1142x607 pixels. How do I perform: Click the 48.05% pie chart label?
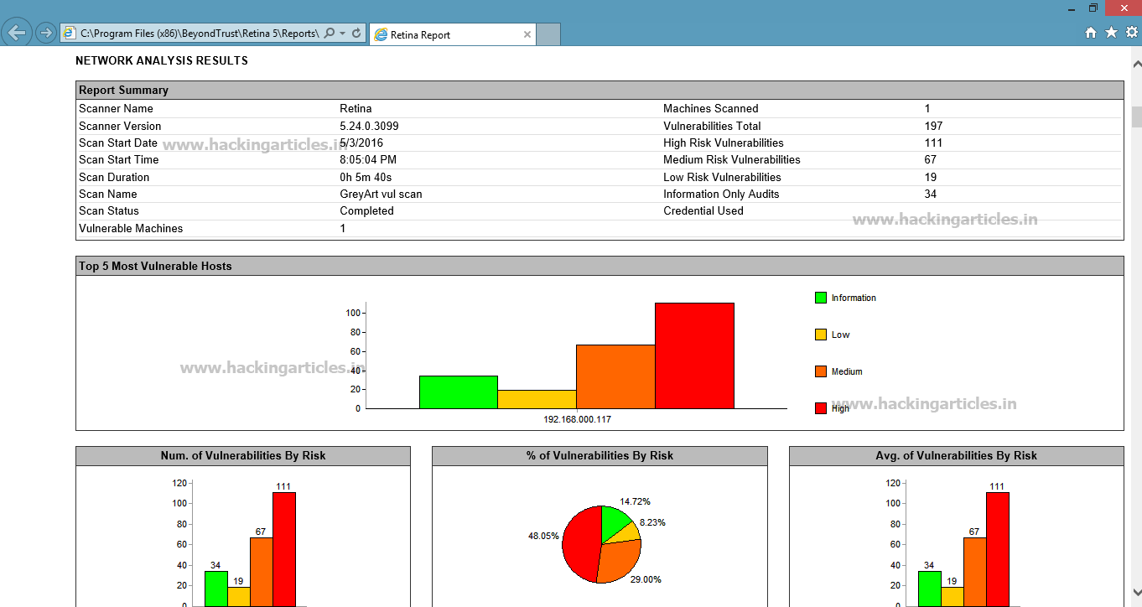[543, 536]
